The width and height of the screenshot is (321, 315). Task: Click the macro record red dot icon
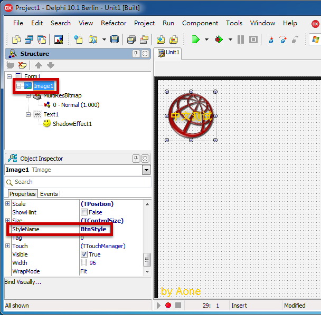click(x=168, y=305)
